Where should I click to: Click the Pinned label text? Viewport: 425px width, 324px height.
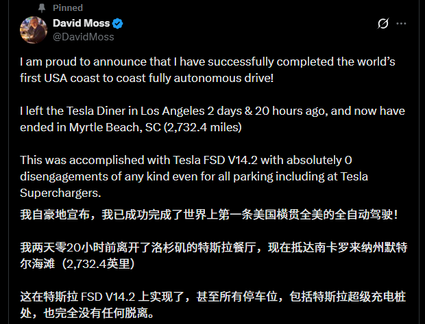(67, 8)
